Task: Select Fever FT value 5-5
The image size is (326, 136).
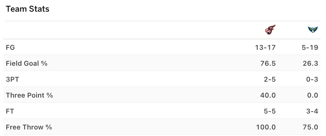Action: coord(270,111)
